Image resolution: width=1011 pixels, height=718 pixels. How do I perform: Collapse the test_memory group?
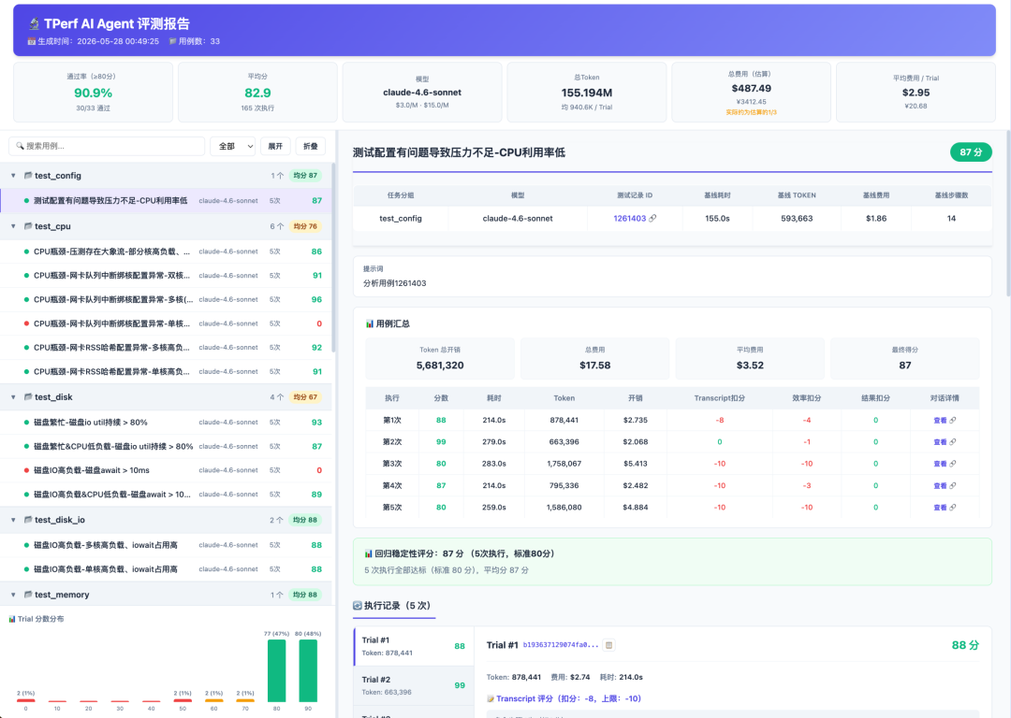[x=13, y=595]
